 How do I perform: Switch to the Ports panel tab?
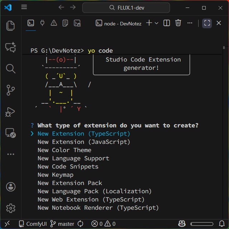[x=42, y=23]
